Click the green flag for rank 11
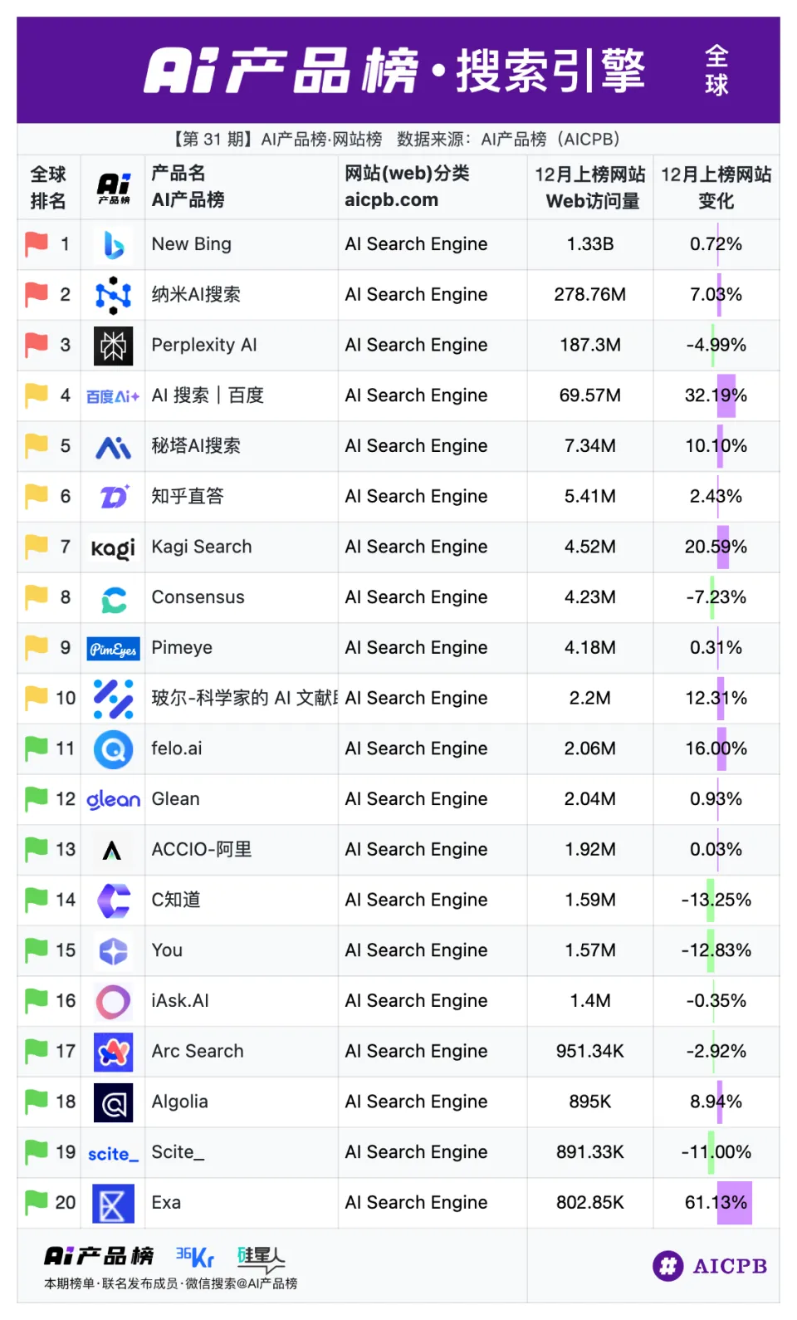 pos(37,748)
